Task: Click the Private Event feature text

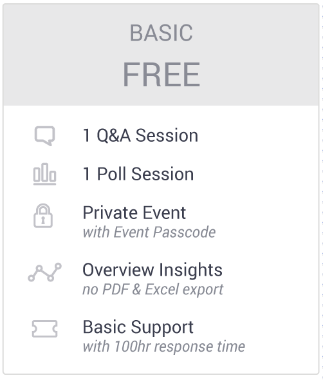Action: pos(134,213)
